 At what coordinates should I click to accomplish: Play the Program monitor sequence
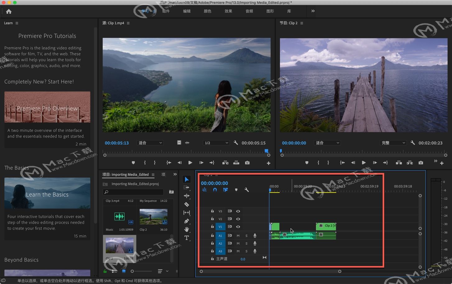[364, 163]
